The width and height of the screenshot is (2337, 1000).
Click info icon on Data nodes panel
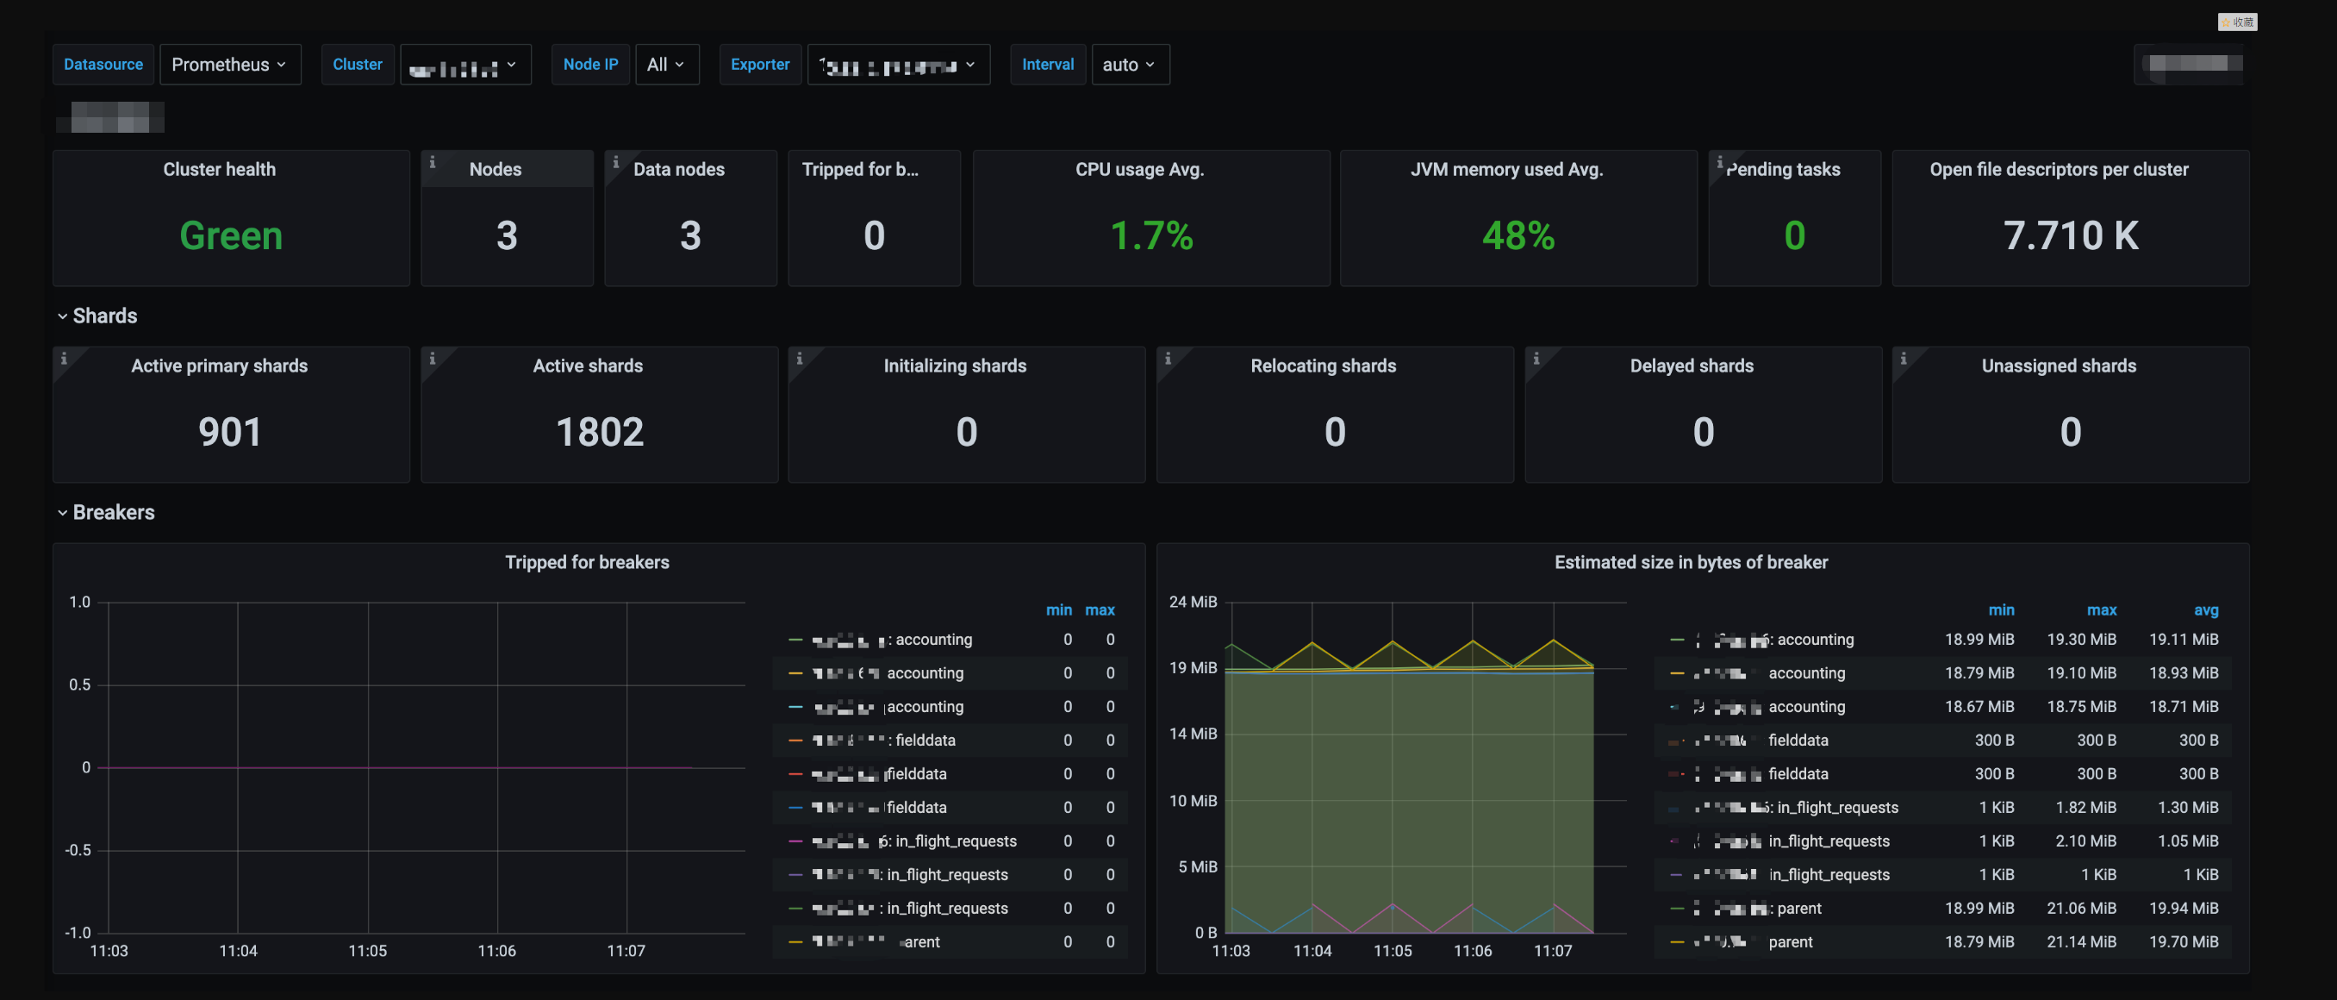click(x=615, y=162)
